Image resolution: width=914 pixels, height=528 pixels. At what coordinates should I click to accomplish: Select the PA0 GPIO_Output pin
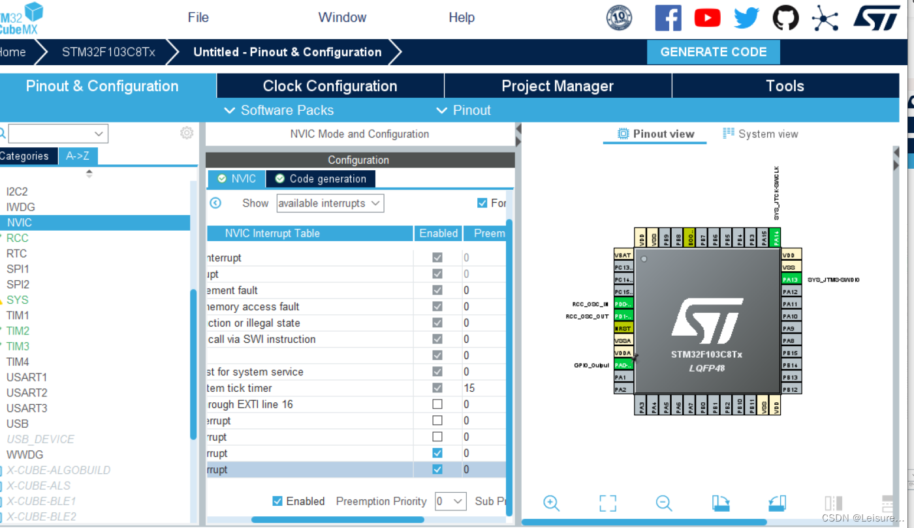[x=623, y=365]
